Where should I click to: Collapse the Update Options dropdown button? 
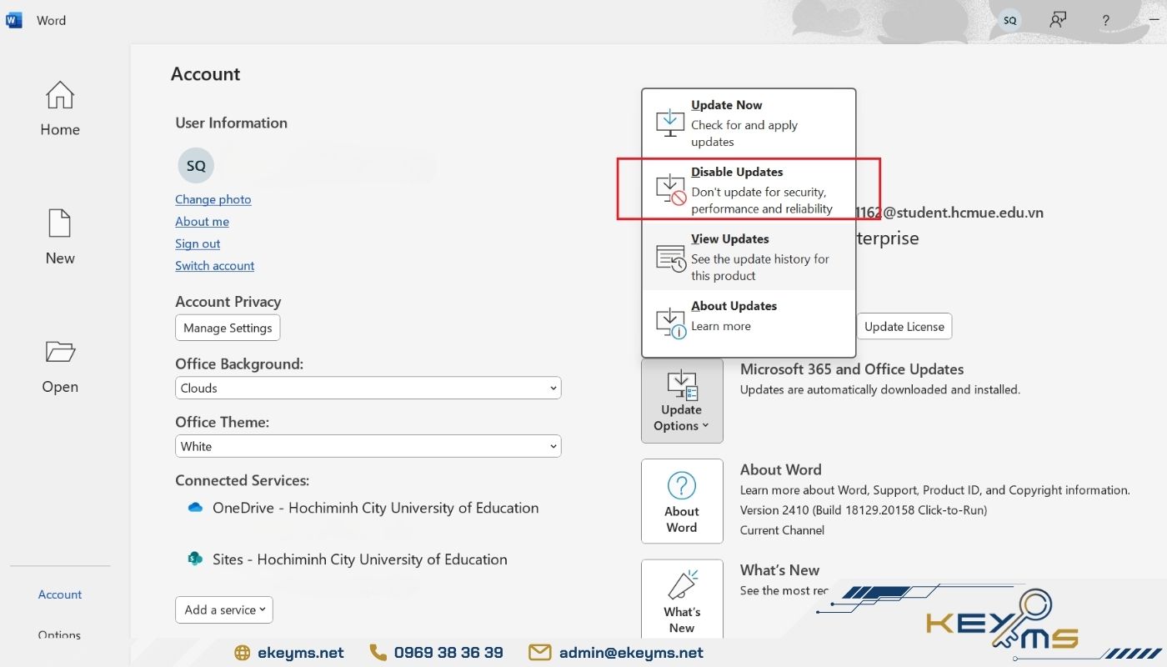coord(682,401)
